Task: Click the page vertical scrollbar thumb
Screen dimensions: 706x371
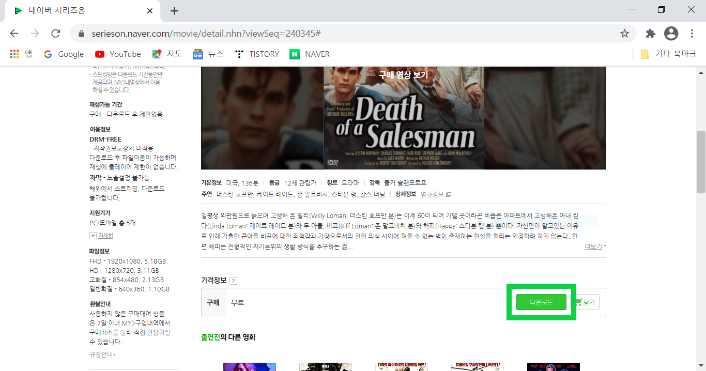Action: click(x=701, y=161)
